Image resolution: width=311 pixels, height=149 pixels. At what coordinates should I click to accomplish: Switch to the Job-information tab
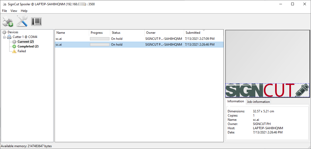tap(258, 102)
